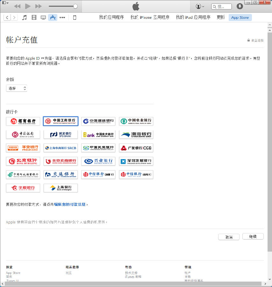Select 中信银行 储蓄卡 option
This screenshot has height=287, width=272.
98,175
